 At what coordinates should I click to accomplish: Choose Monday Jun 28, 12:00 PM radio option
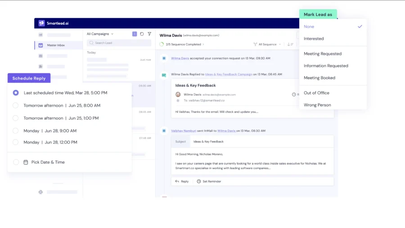tap(16, 142)
